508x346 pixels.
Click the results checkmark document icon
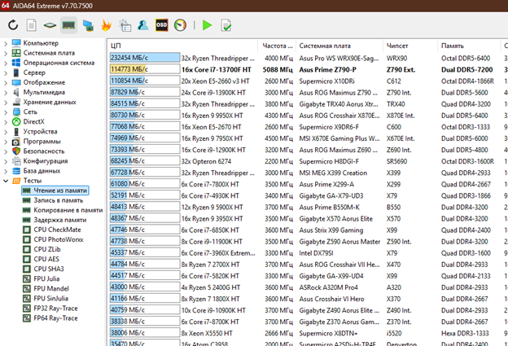pos(226,25)
